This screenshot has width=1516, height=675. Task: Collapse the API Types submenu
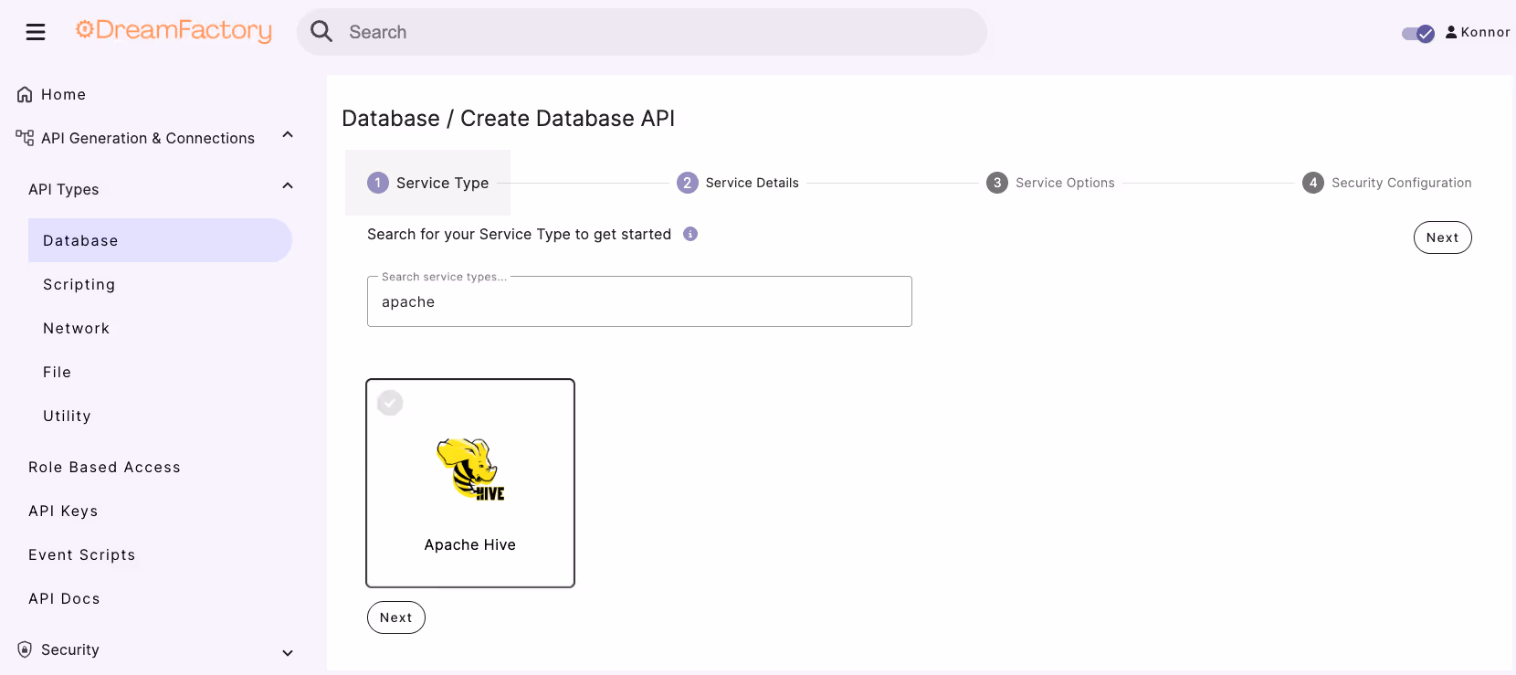(x=288, y=186)
